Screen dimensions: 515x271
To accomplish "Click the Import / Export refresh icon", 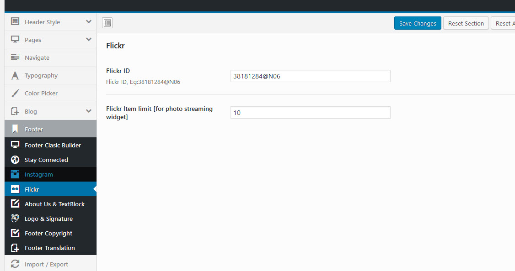I will point(15,264).
